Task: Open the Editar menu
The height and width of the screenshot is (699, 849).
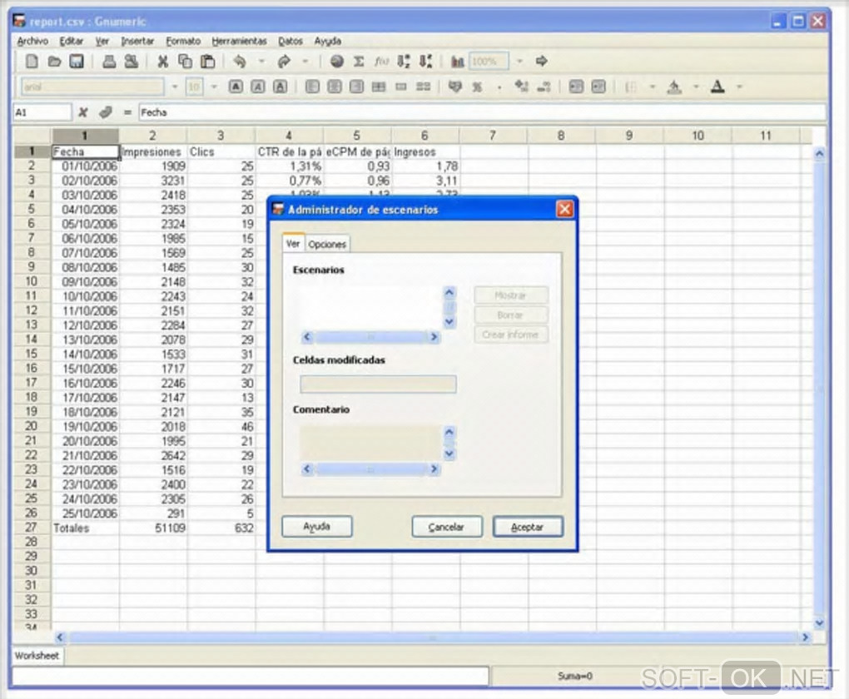Action: coord(72,41)
